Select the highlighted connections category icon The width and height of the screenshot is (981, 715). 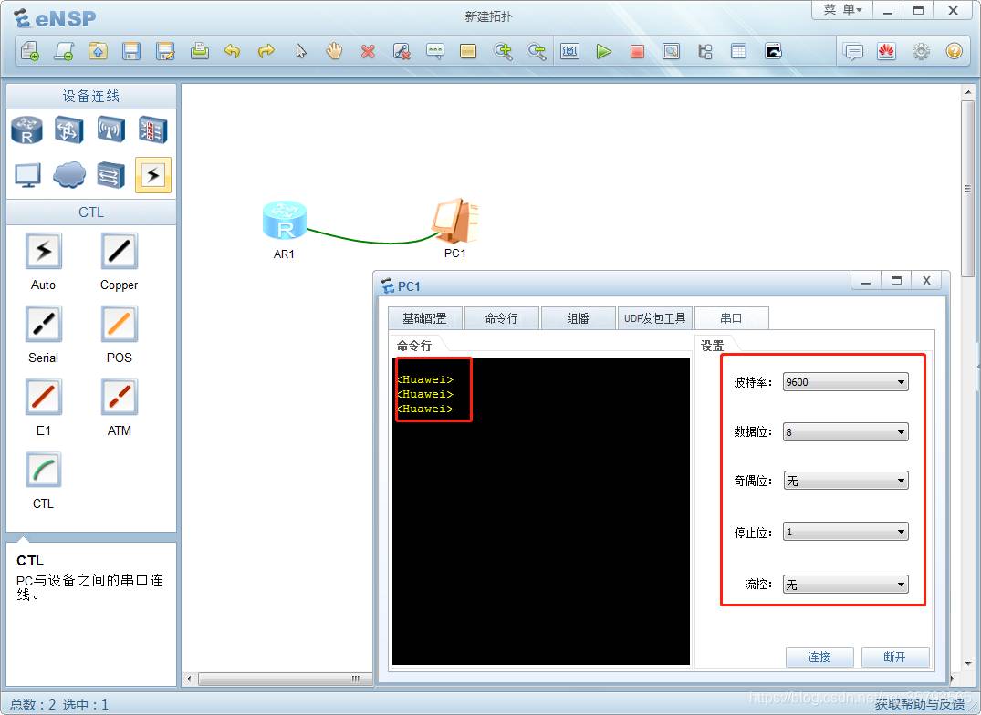tap(153, 175)
